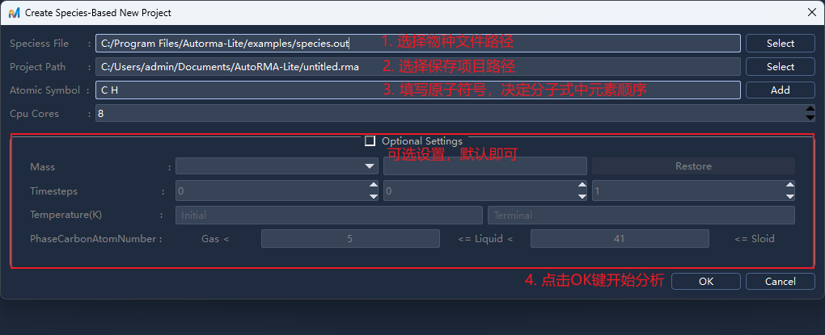
Task: Cancel the new project dialog
Action: [x=780, y=282]
